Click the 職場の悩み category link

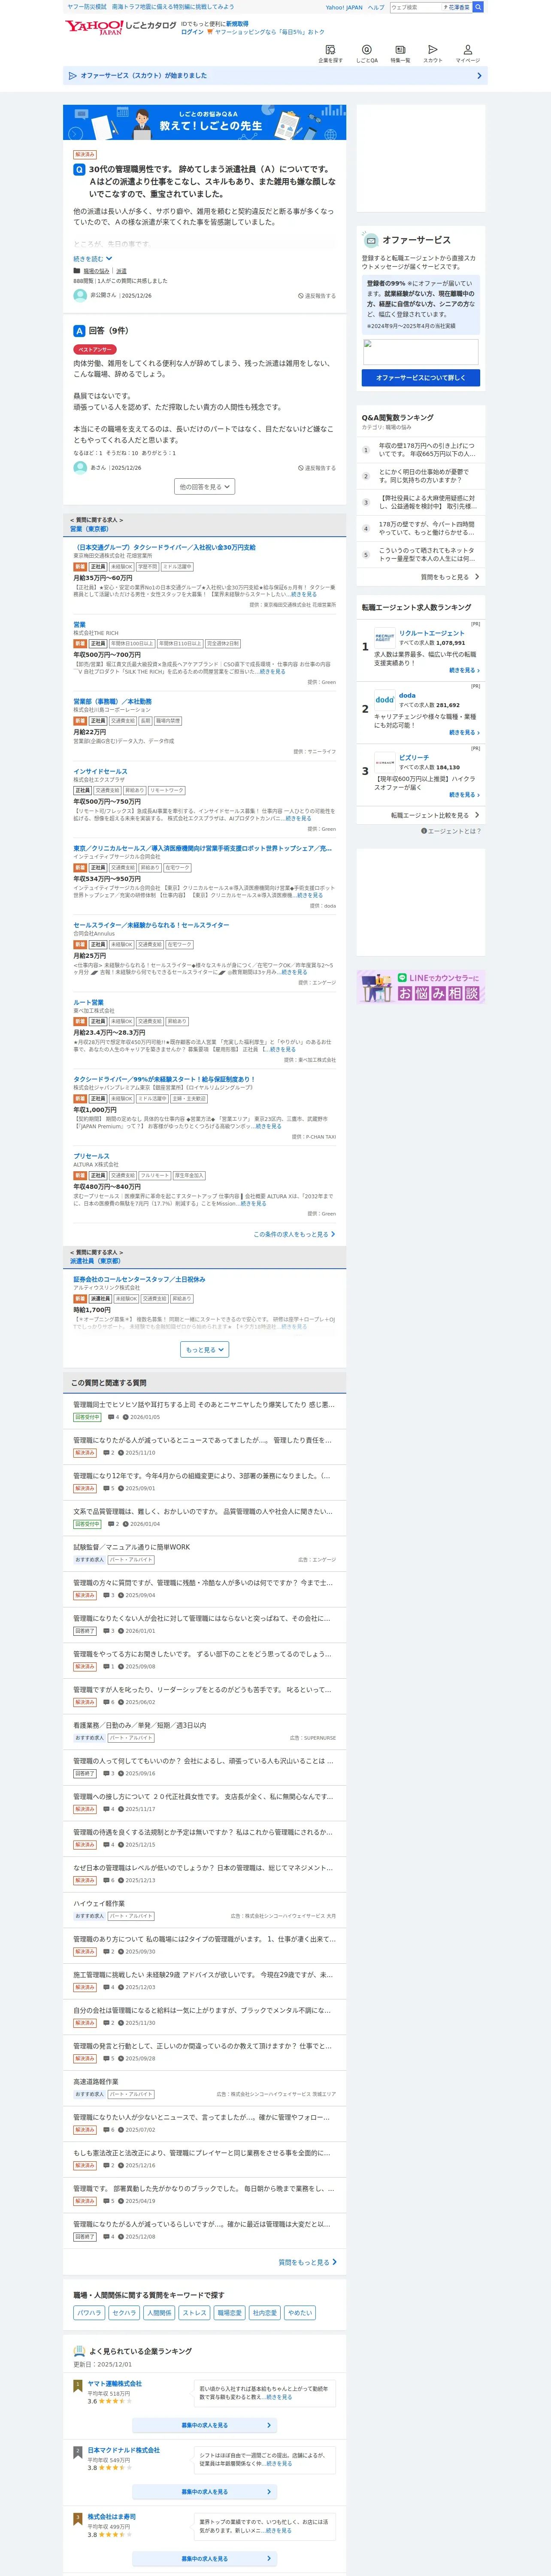click(96, 271)
